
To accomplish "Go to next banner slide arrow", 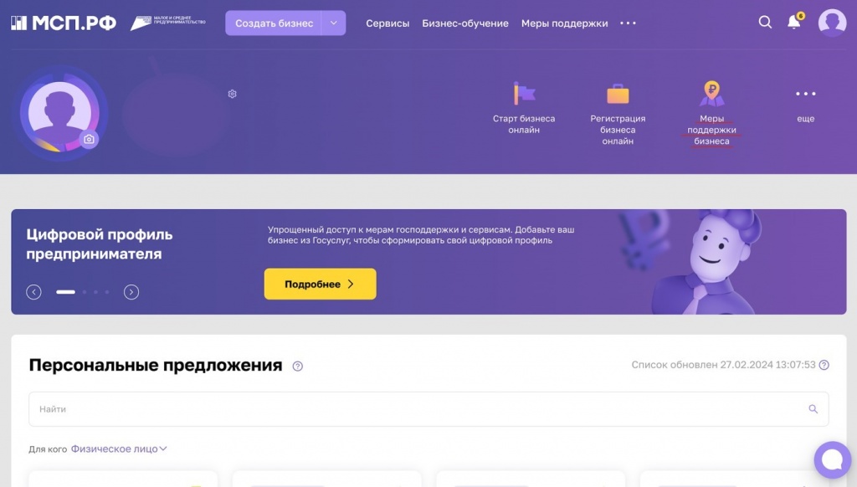I will [x=131, y=292].
